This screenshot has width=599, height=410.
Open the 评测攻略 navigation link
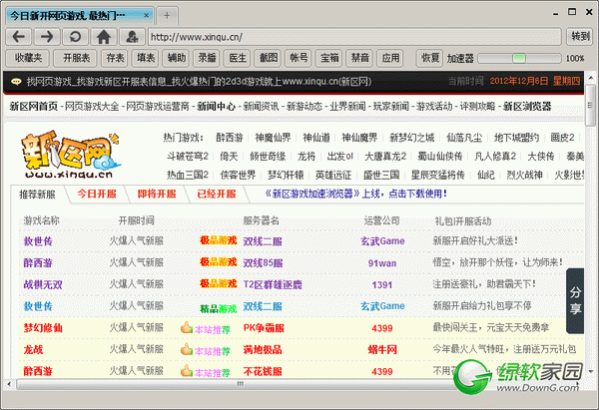coord(477,106)
